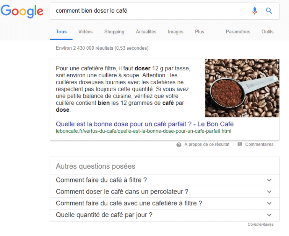289x236 pixels.
Task: Click the magnifying glass search icon
Action: [x=269, y=11]
